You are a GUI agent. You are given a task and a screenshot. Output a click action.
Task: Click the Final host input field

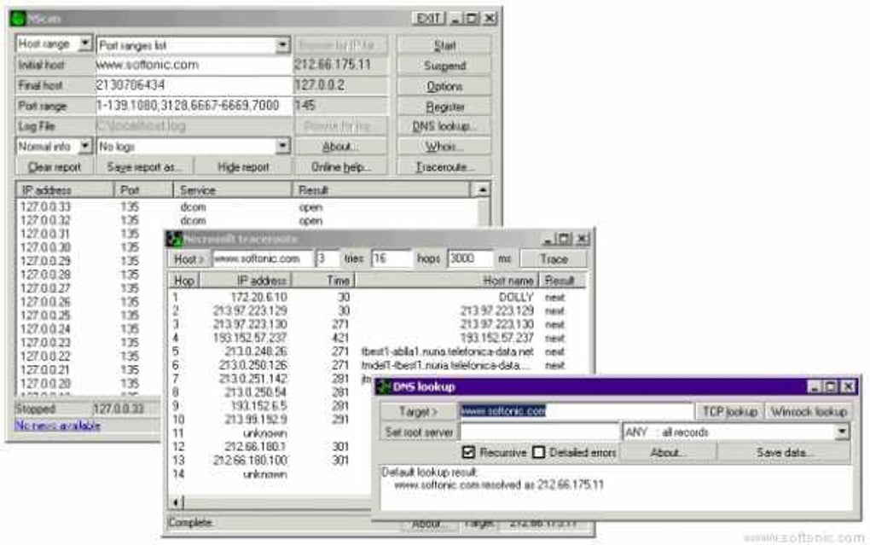click(194, 85)
